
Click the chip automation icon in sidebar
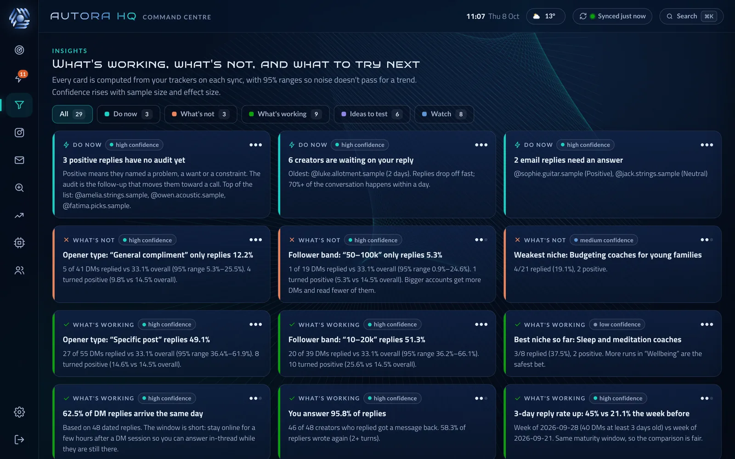pos(19,243)
